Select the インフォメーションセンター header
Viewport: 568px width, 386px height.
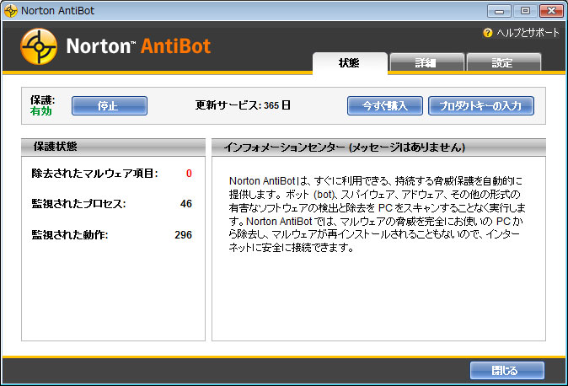pyautogui.click(x=378, y=147)
